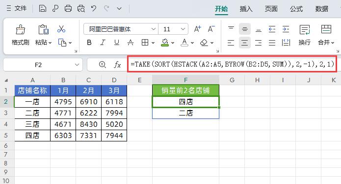Click the Format Painter brush icon
The image size is (341, 184).
pos(21,29)
